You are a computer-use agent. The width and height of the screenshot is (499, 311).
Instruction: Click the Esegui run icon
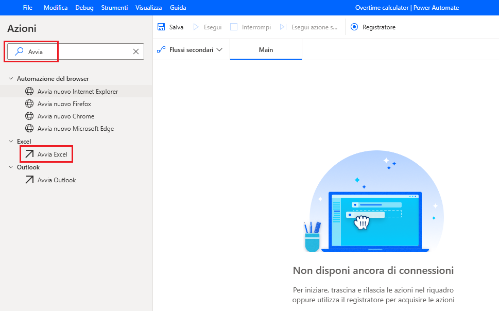point(197,27)
